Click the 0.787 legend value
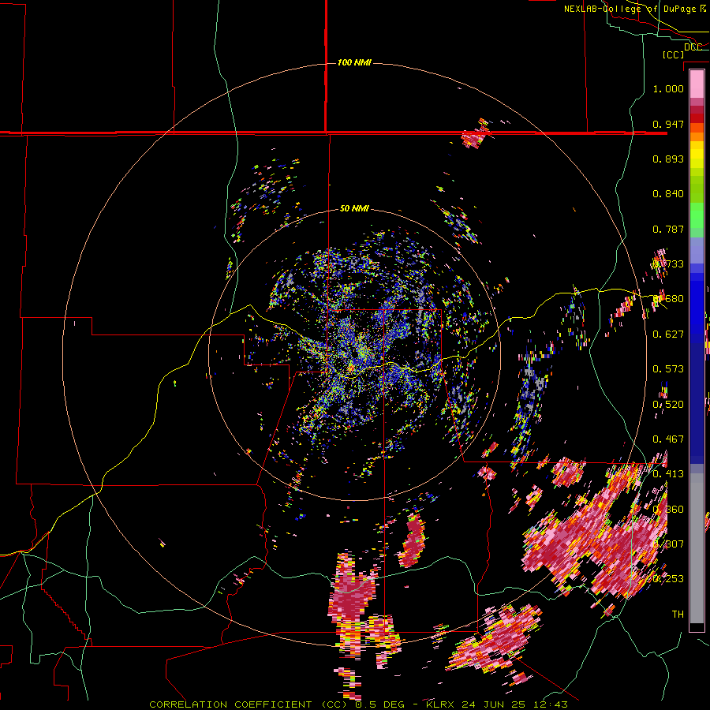This screenshot has width=710, height=710. (668, 229)
